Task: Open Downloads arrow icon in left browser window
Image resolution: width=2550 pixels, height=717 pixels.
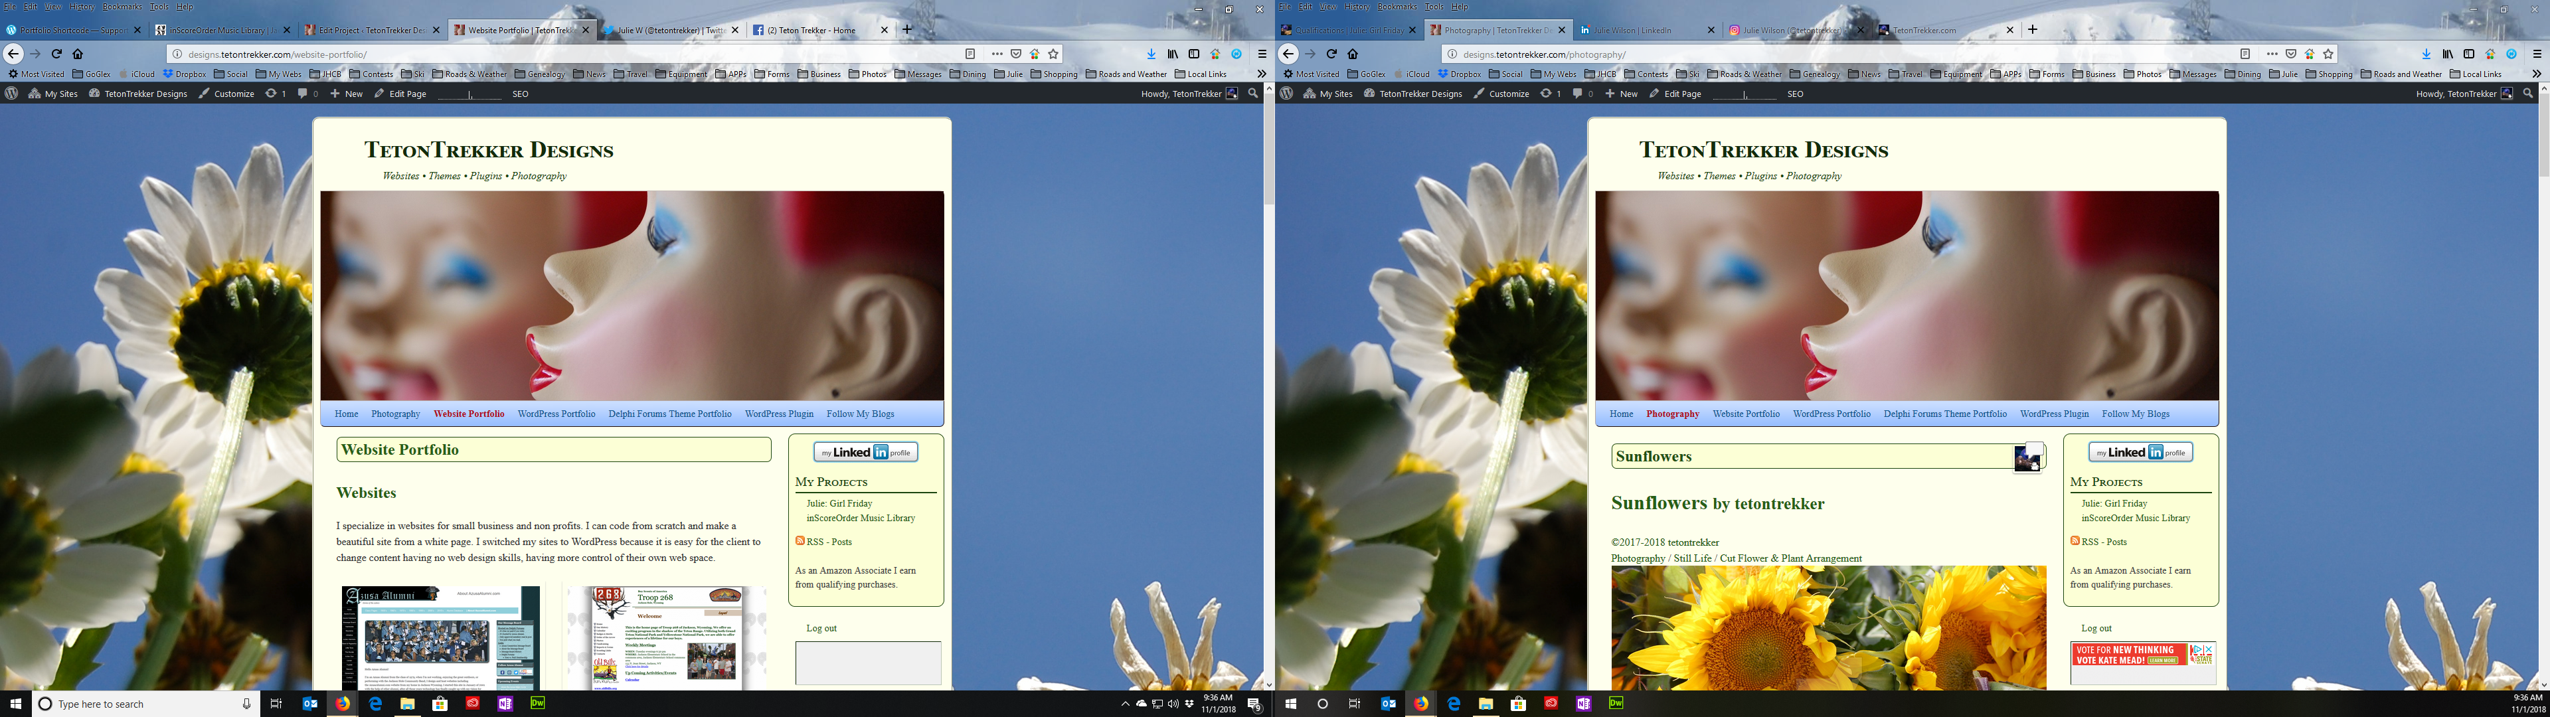Action: coord(1150,54)
